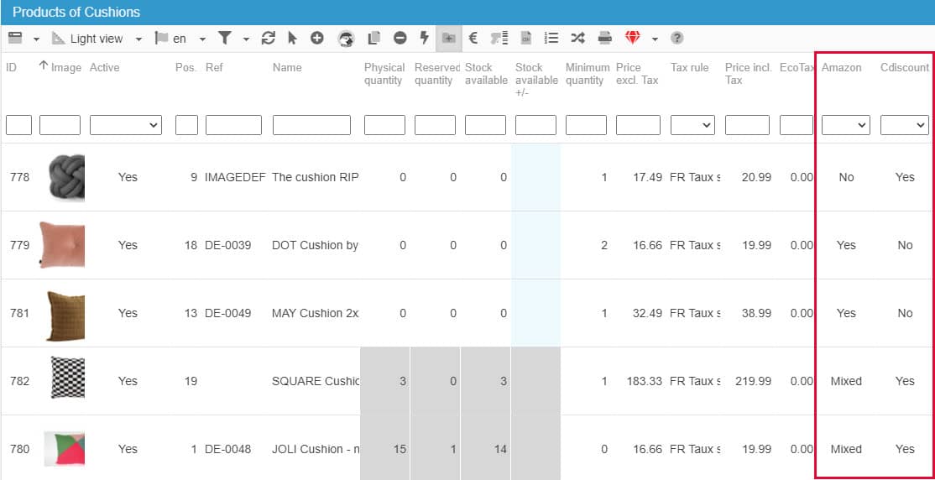935x480 pixels.
Task: Click the round mascot face icon
Action: tap(346, 39)
